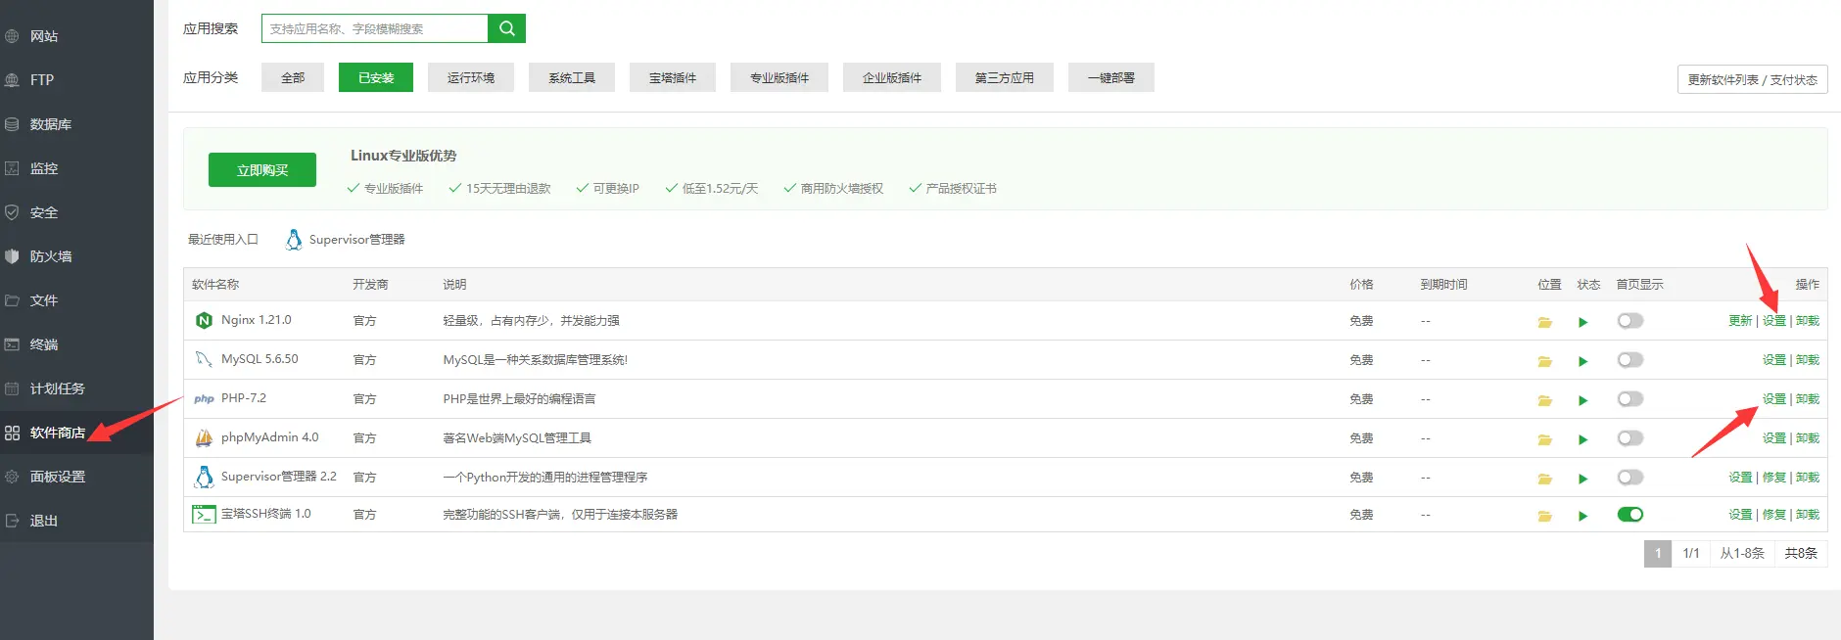Select the 运行环境 category tab
Viewport: 1841px width, 640px height.
(x=471, y=77)
